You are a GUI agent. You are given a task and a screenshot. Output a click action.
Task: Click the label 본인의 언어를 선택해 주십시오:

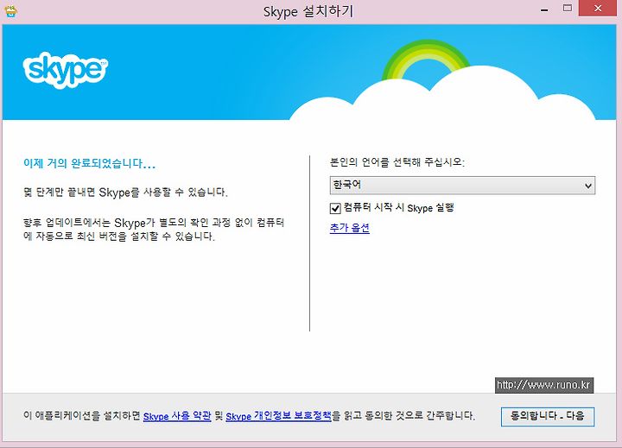pos(397,162)
